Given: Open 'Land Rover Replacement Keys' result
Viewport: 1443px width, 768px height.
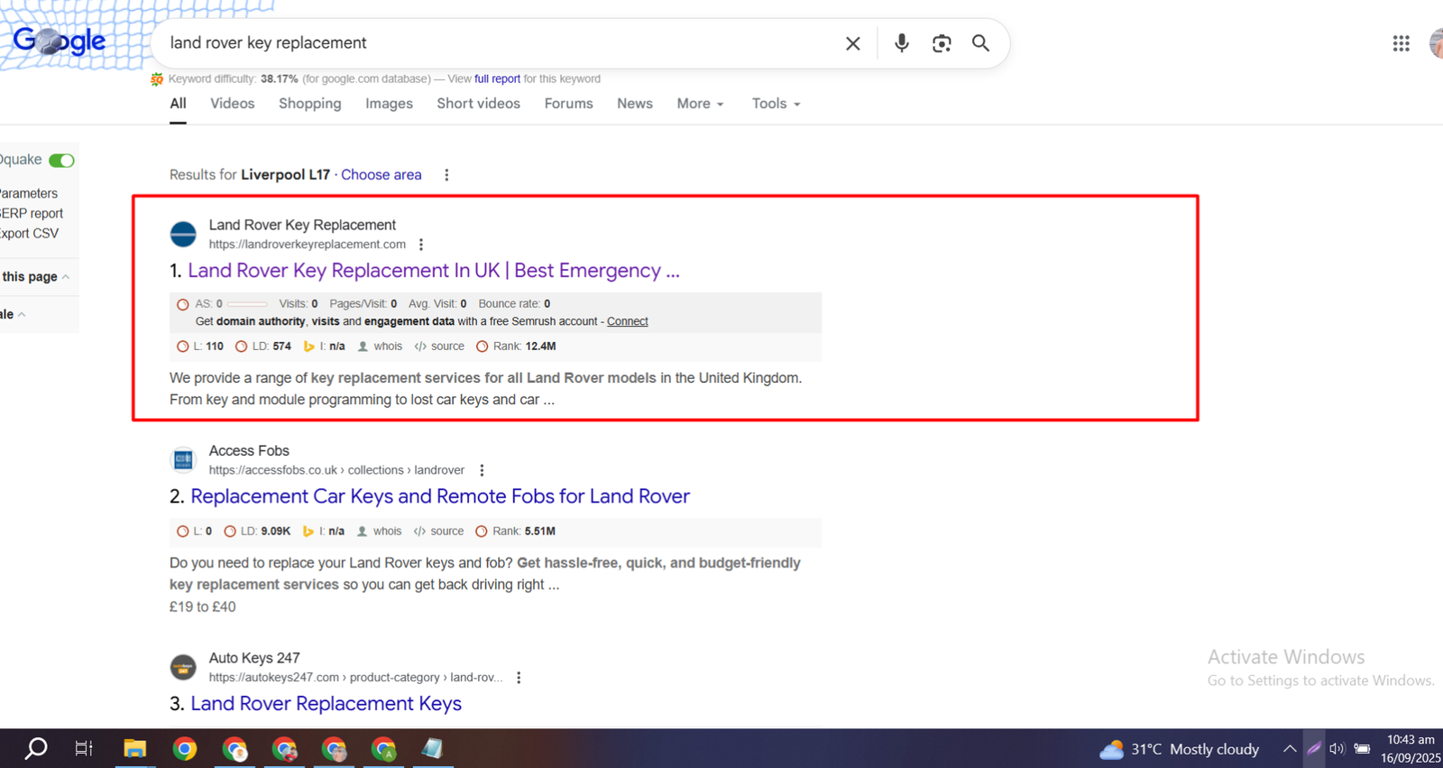Looking at the screenshot, I should pyautogui.click(x=326, y=704).
